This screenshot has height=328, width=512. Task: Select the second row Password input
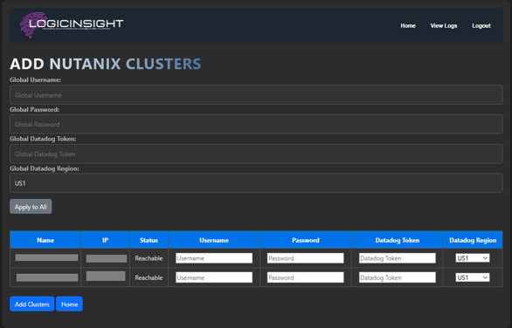[x=306, y=277]
